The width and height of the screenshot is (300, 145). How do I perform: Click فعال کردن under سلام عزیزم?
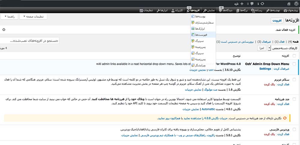[284, 84]
